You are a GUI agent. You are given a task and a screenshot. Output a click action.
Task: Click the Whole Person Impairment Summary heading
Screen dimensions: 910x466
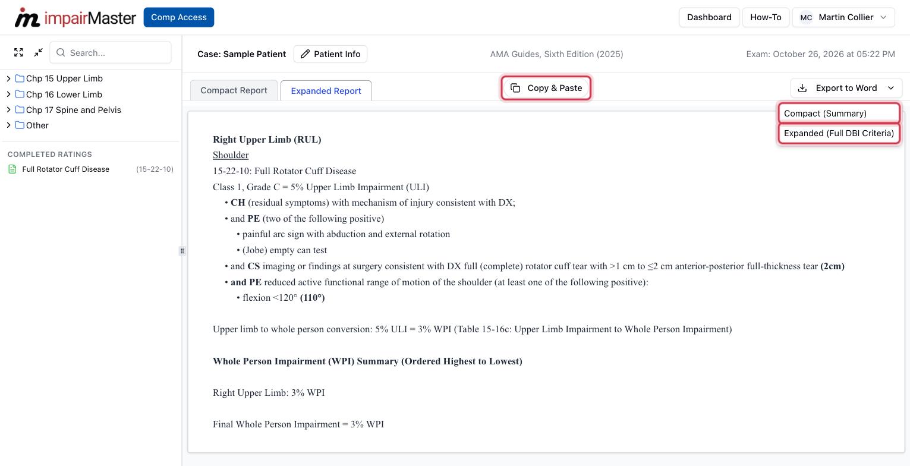coord(367,361)
